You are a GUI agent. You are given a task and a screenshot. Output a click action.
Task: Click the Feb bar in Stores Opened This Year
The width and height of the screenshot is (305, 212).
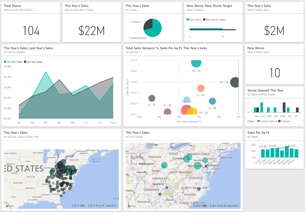pos(261,107)
